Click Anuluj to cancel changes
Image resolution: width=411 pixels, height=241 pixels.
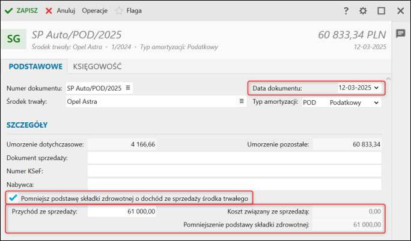pyautogui.click(x=60, y=11)
